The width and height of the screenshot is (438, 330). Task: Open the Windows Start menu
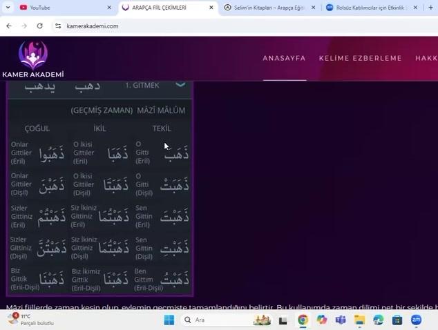pos(169,320)
